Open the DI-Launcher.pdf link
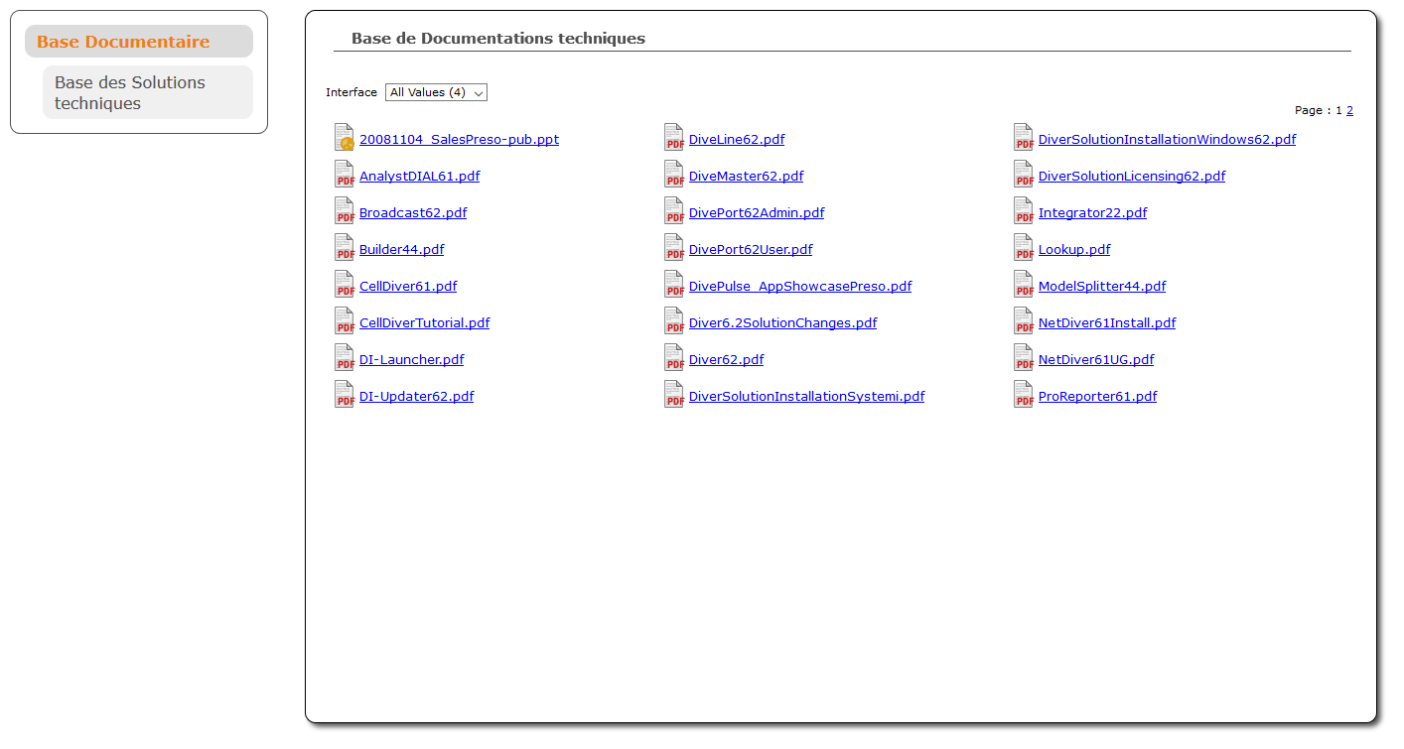The height and width of the screenshot is (749, 1404). click(x=411, y=359)
